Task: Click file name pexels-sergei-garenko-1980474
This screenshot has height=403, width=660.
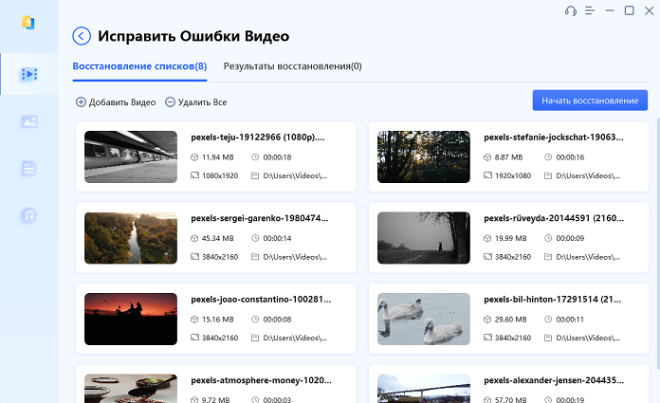Action: click(259, 218)
